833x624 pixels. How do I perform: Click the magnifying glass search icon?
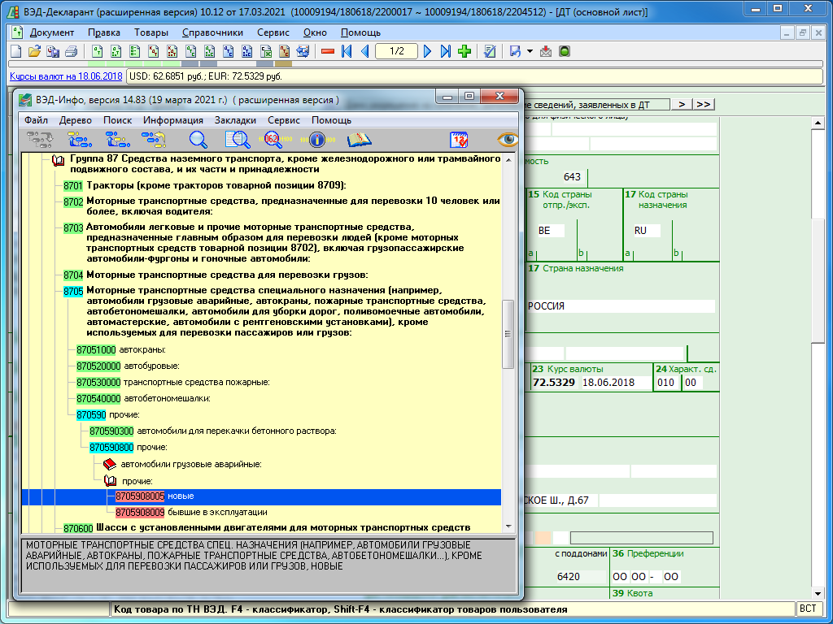[x=198, y=140]
